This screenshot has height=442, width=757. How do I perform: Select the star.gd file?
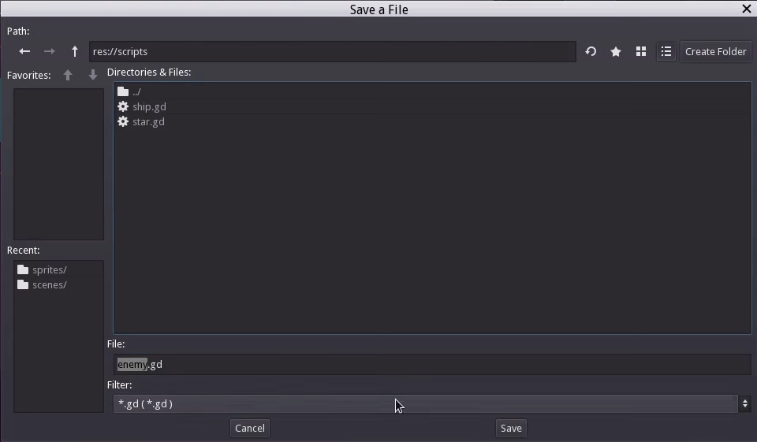tap(432, 121)
